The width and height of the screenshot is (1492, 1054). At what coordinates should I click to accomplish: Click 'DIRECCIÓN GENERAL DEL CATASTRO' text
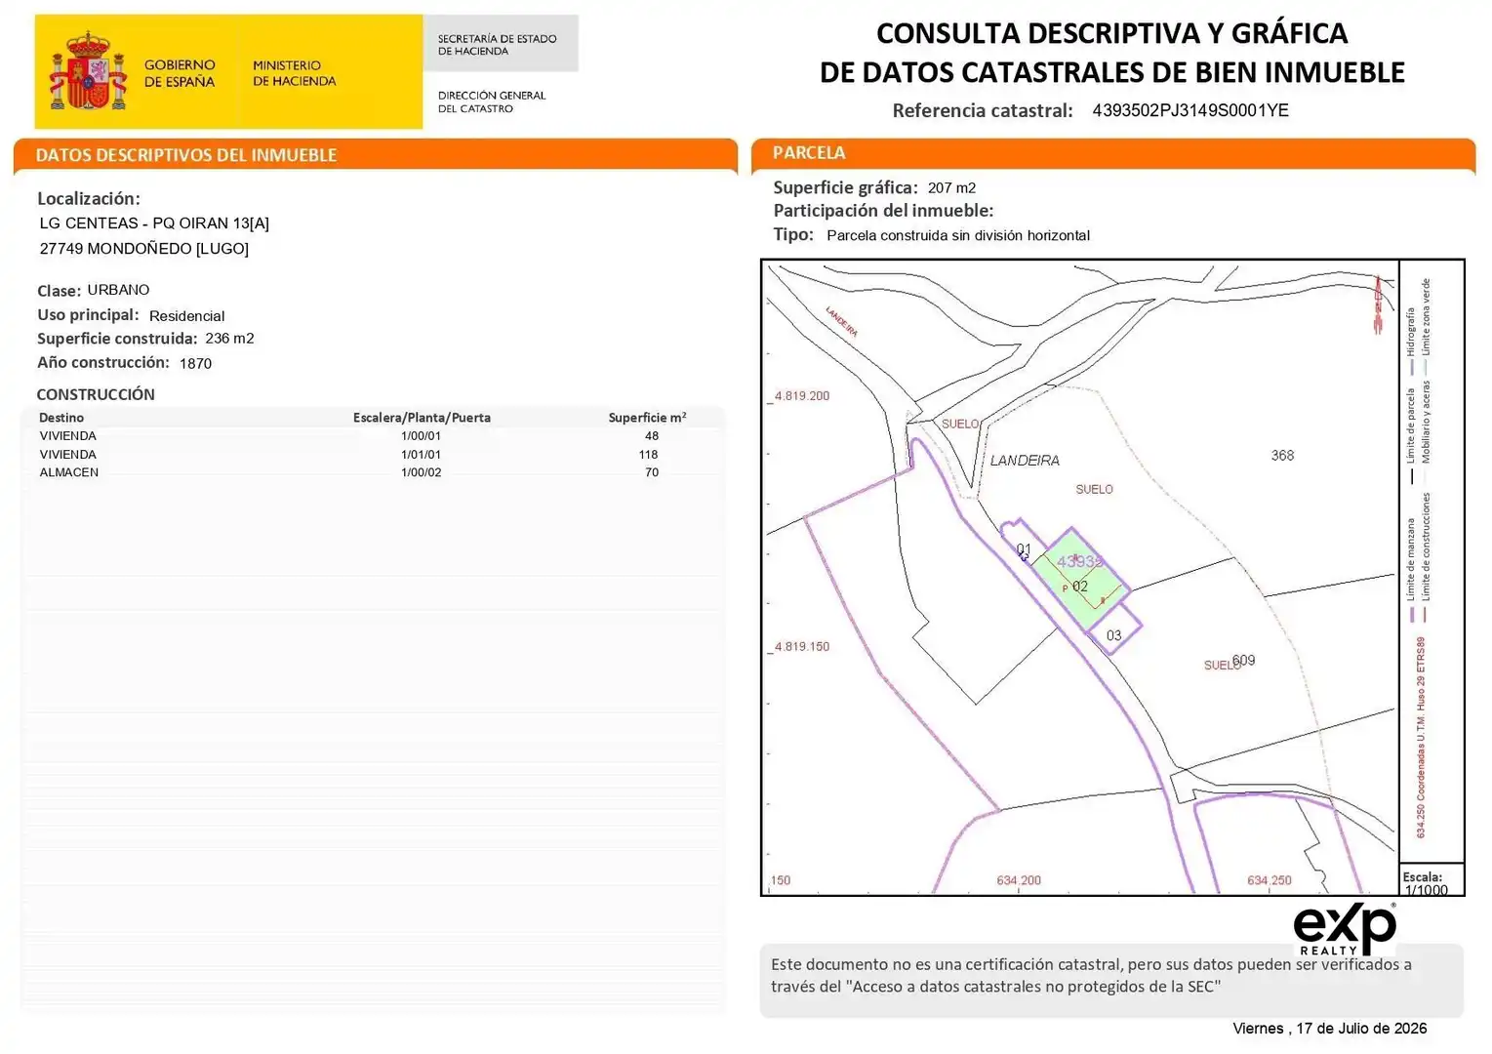coord(491,101)
